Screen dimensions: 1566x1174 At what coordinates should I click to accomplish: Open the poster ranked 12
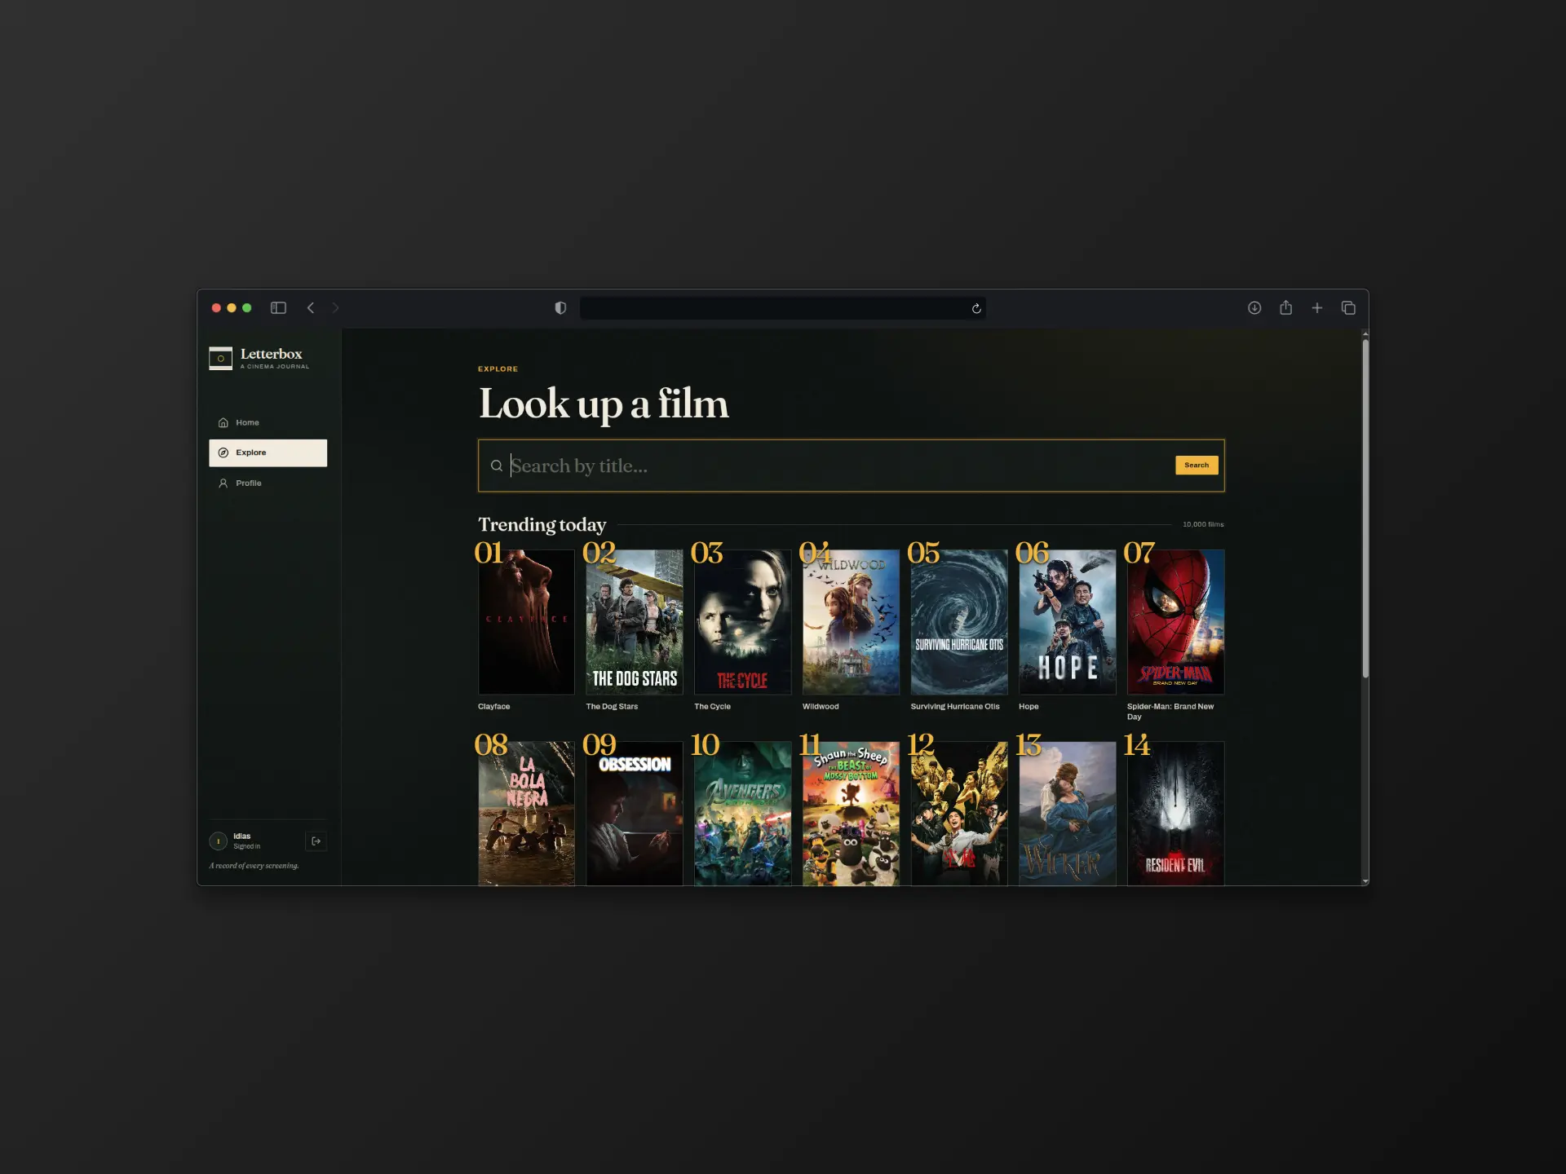point(959,813)
